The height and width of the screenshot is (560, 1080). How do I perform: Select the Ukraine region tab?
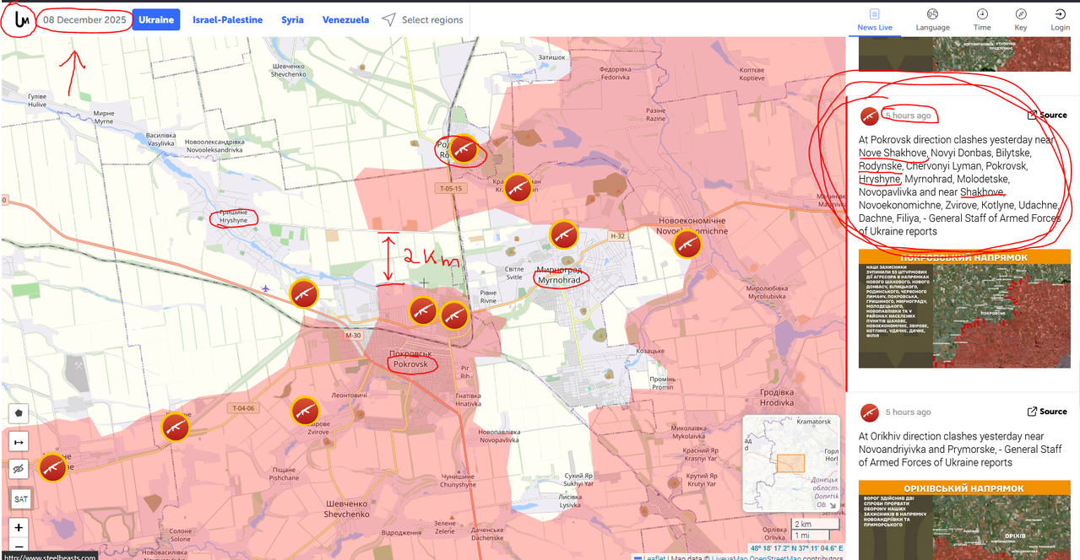point(156,19)
